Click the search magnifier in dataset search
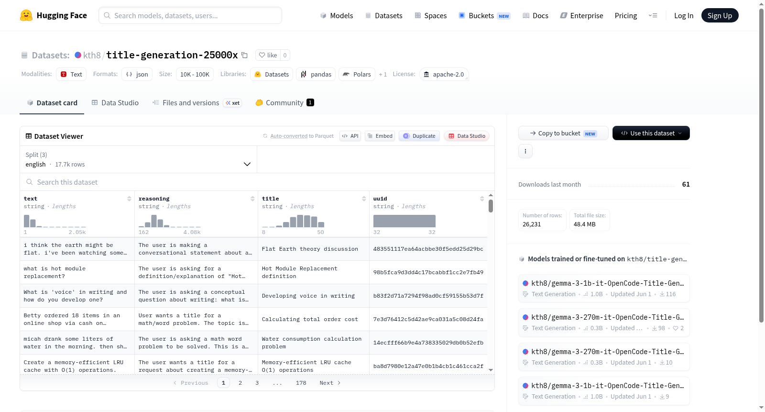Image resolution: width=765 pixels, height=412 pixels. coord(30,182)
